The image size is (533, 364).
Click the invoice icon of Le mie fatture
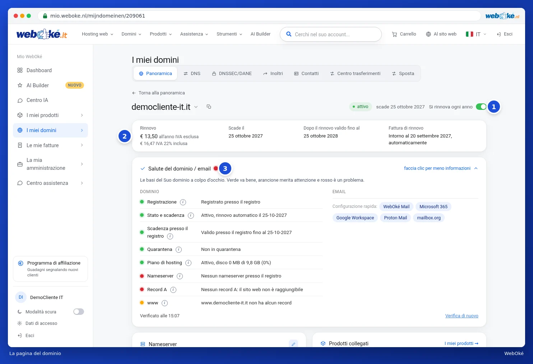[x=20, y=145]
